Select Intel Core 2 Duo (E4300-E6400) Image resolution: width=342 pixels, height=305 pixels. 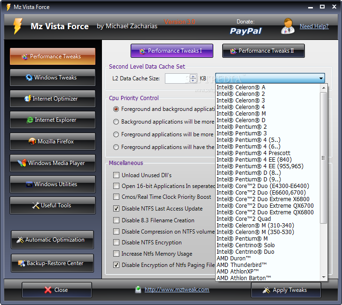[x=268, y=186]
